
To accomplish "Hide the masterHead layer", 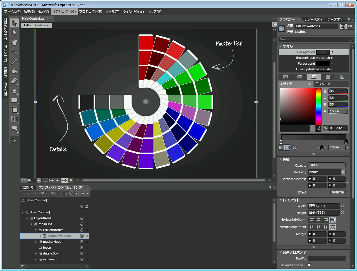I will 82,242.
